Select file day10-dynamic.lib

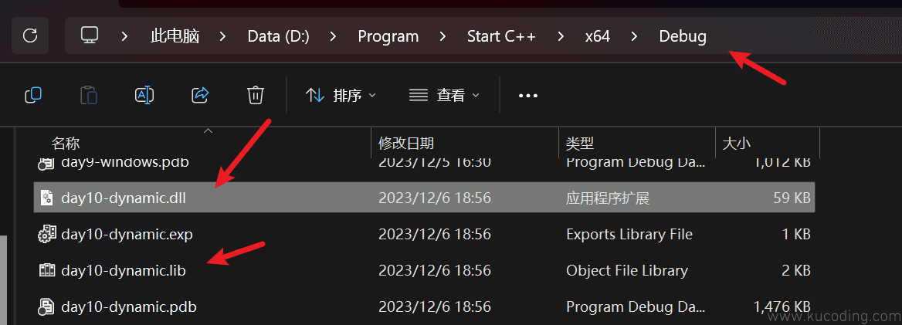[x=123, y=270]
